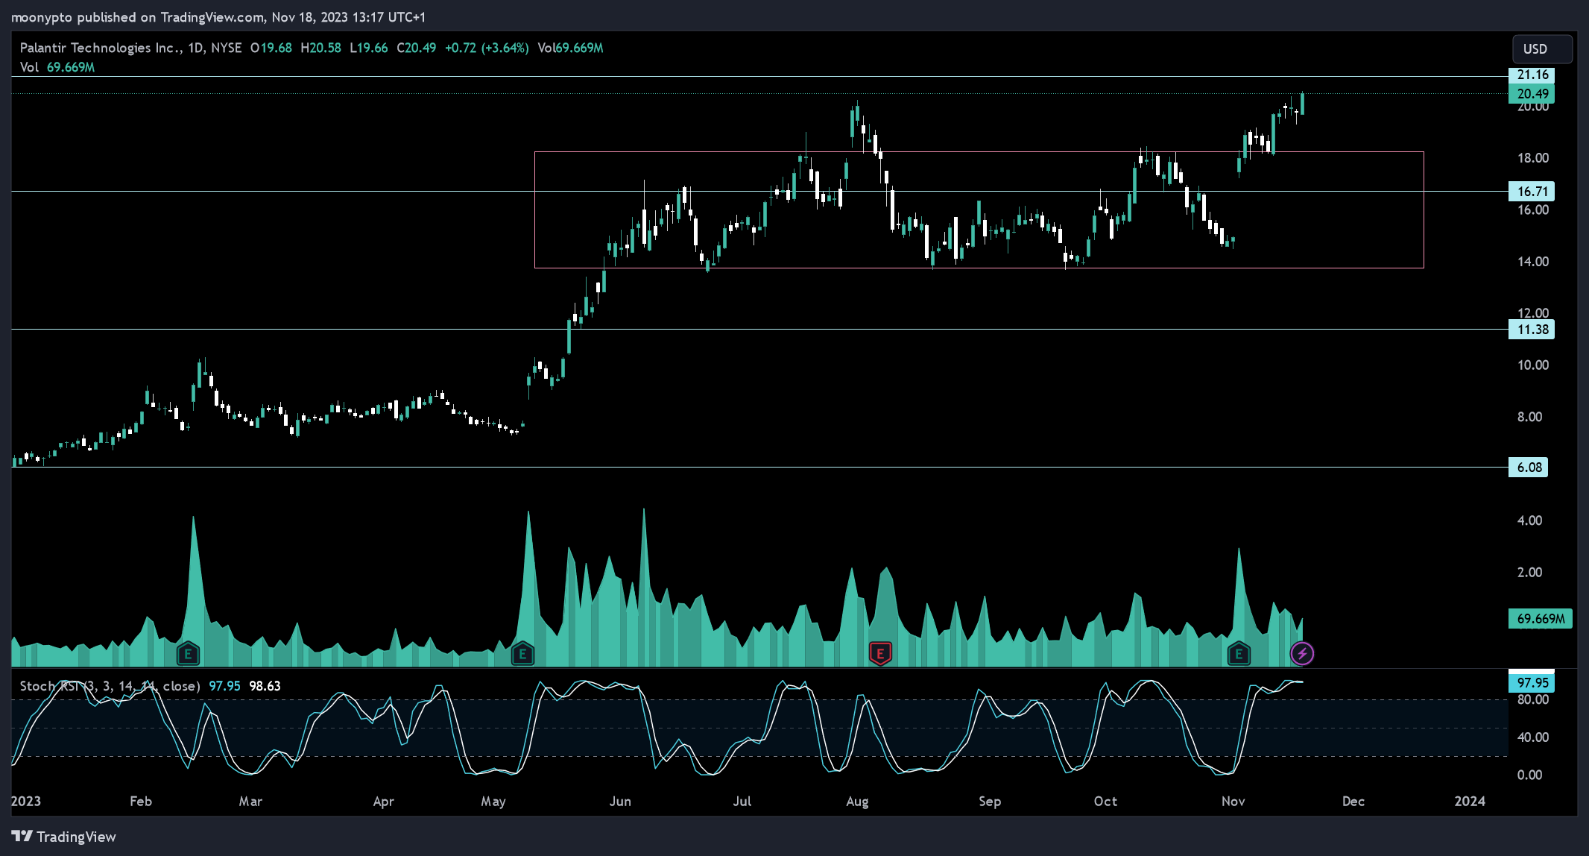1589x856 pixels.
Task: Click the Sep label on time axis
Action: click(x=990, y=801)
